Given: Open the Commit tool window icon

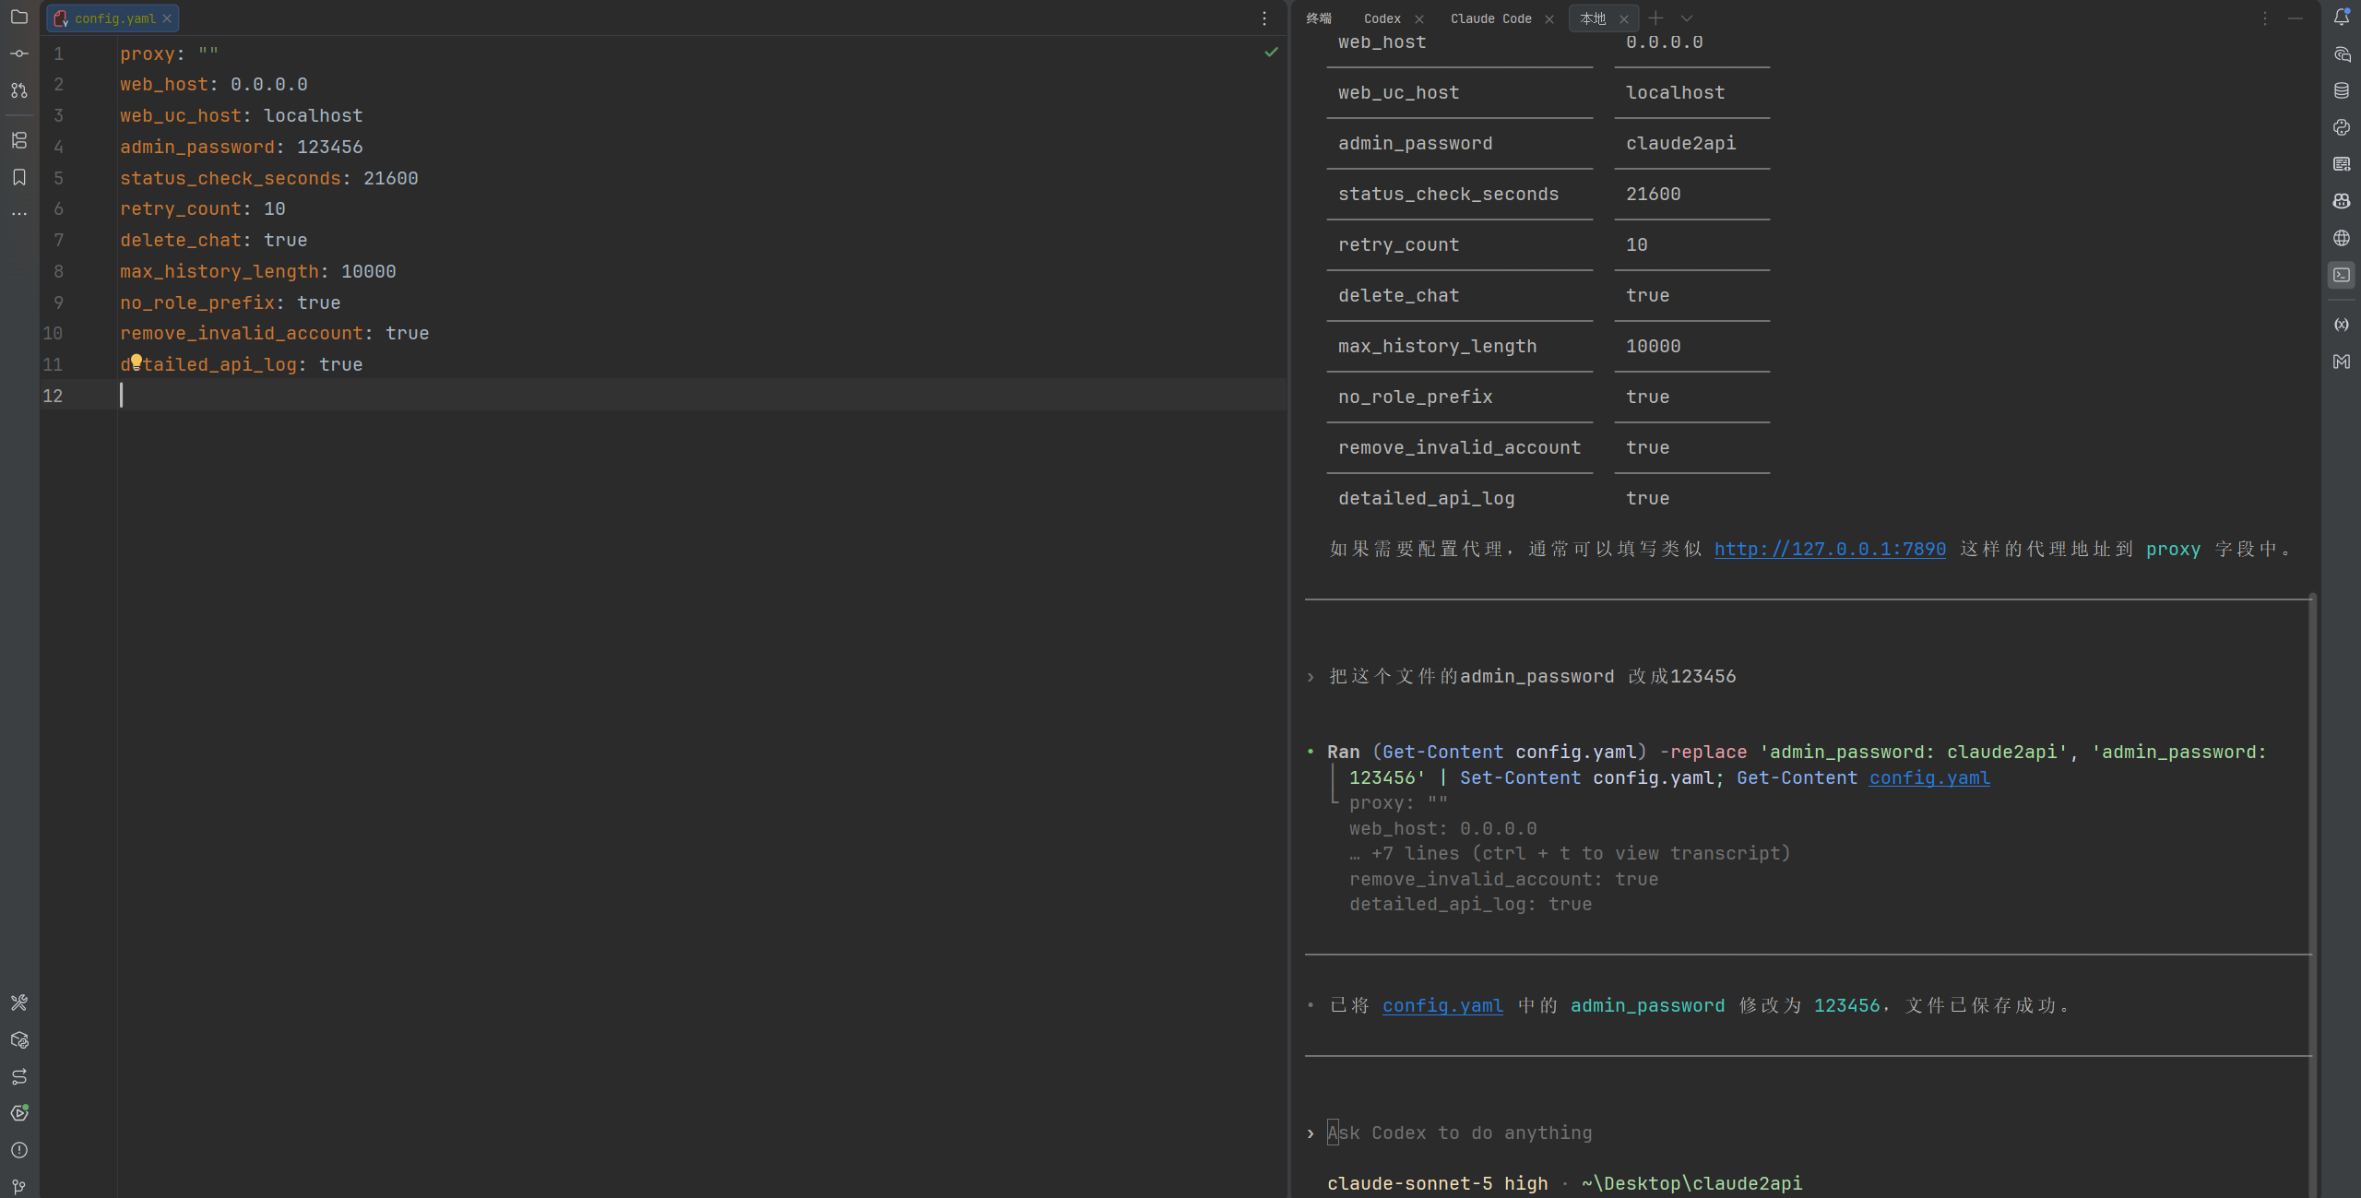Looking at the screenshot, I should click(19, 53).
